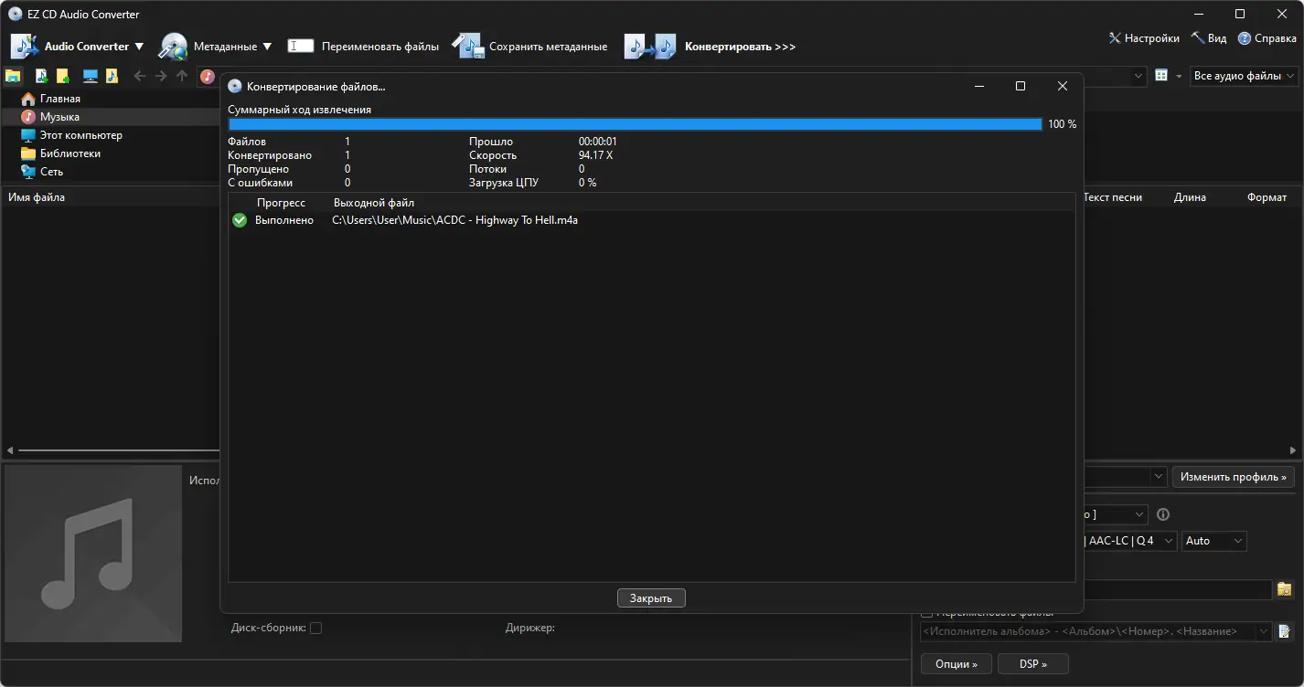Screen dimensions: 1304x687
Task: Click the round info icon beside format dropdown
Action: tap(1163, 514)
